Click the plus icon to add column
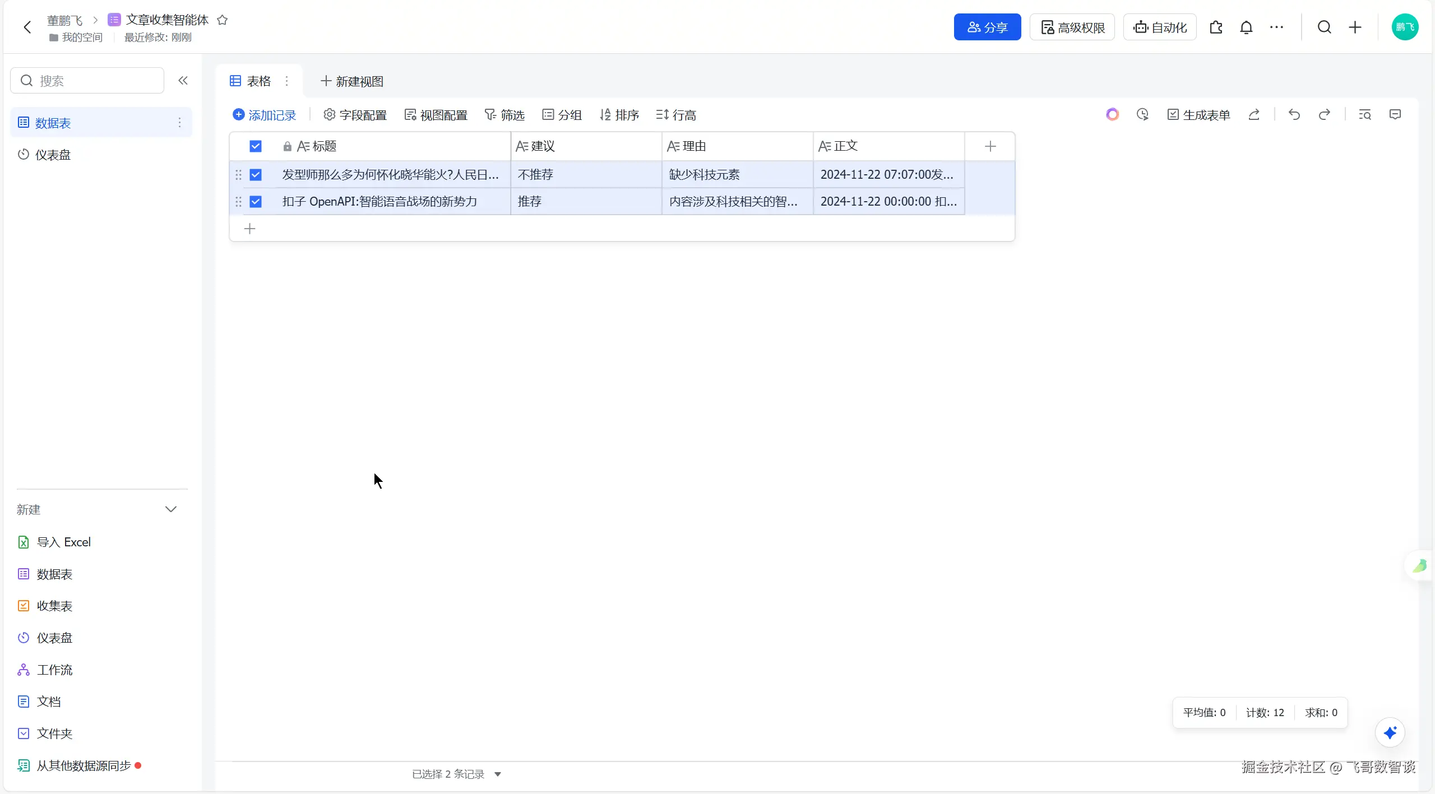1435x794 pixels. [x=990, y=146]
